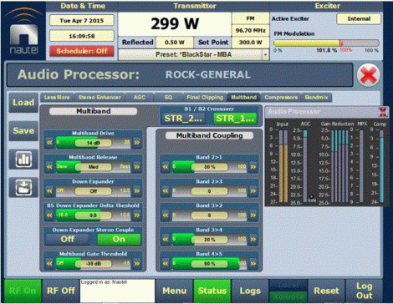
Task: Turn Down Expander Stereo Couple Off
Action: (68, 239)
